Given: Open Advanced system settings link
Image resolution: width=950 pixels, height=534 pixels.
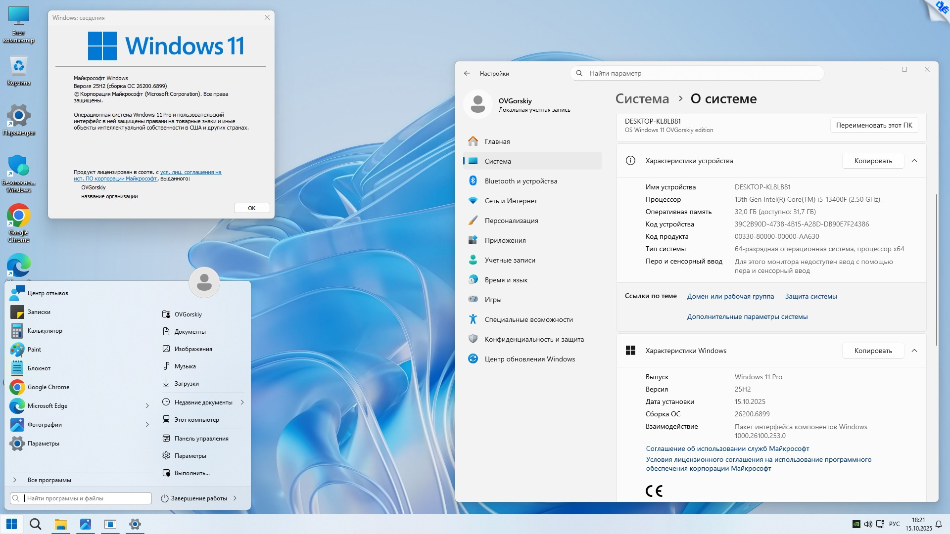Looking at the screenshot, I should pyautogui.click(x=747, y=316).
